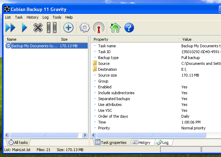This screenshot has width=221, height=157.
Task: Click the Priority property
Action: (104, 128)
